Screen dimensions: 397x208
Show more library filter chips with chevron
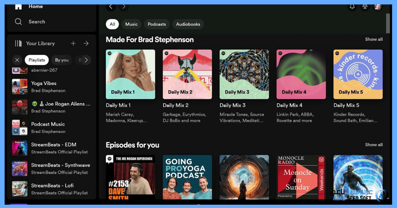[86, 60]
